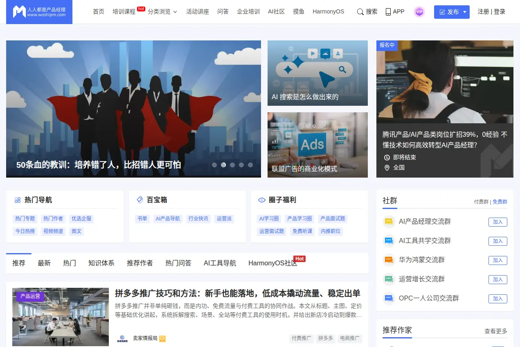Select the last carousel indicator dot

250,165
